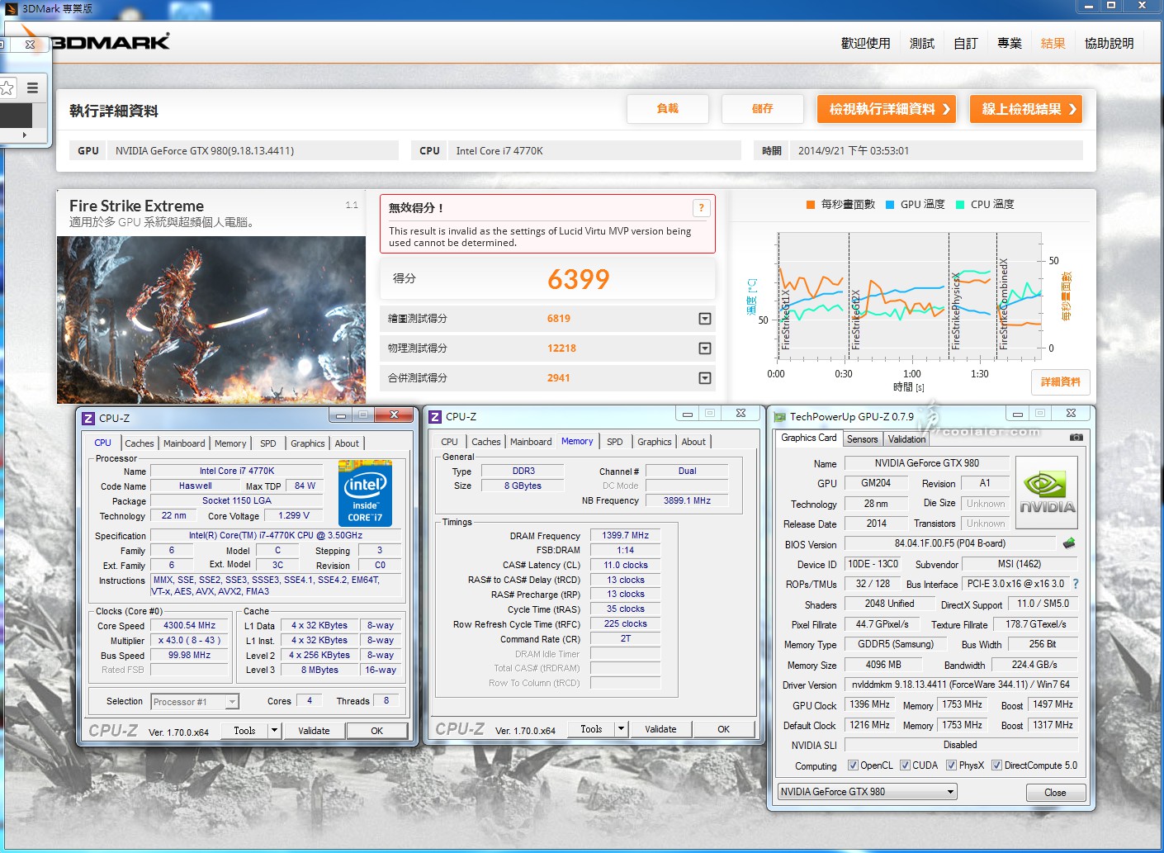This screenshot has width=1164, height=853.
Task: Click the NVIDIA logo in GPU-Z
Action: click(x=1047, y=494)
